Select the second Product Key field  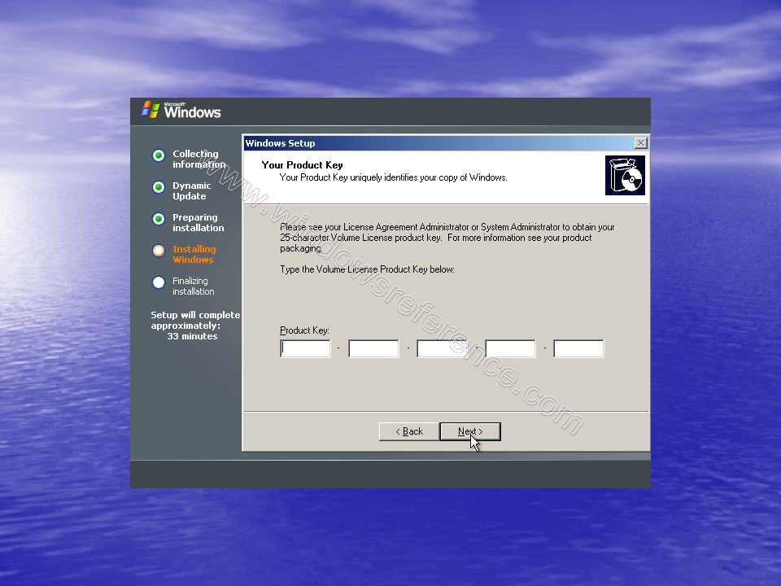373,348
